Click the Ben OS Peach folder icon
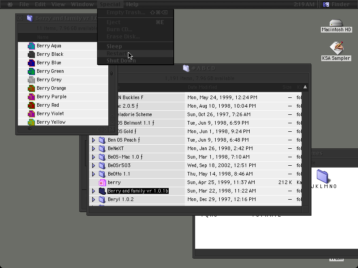This screenshot has width=358, height=268. point(102,140)
